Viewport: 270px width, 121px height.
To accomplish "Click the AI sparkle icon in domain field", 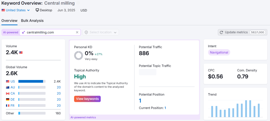I will pos(23,32).
